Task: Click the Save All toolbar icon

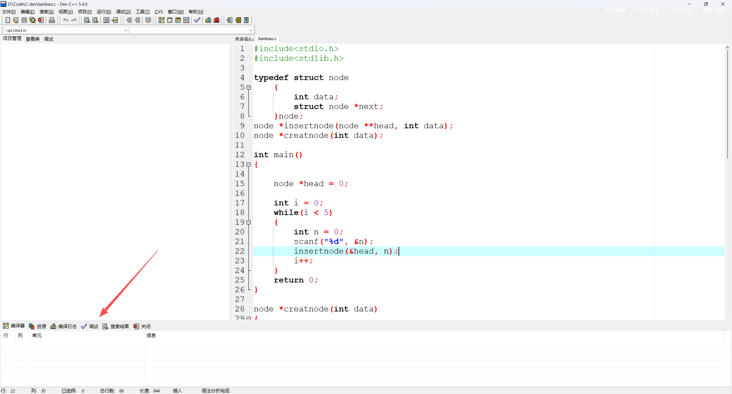Action: (x=32, y=20)
